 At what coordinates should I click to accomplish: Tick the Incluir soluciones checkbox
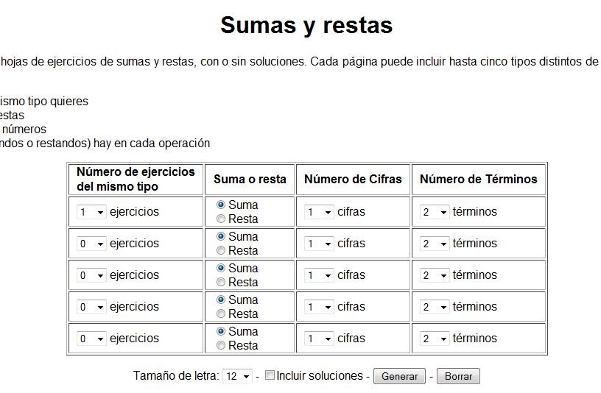point(270,375)
